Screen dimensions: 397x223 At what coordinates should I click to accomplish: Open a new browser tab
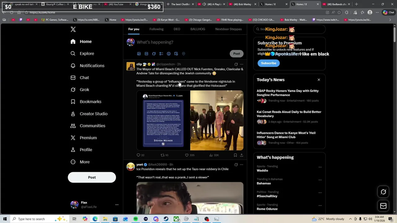tap(356, 4)
